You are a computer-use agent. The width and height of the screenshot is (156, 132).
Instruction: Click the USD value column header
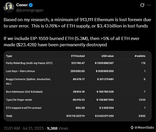[107, 56]
